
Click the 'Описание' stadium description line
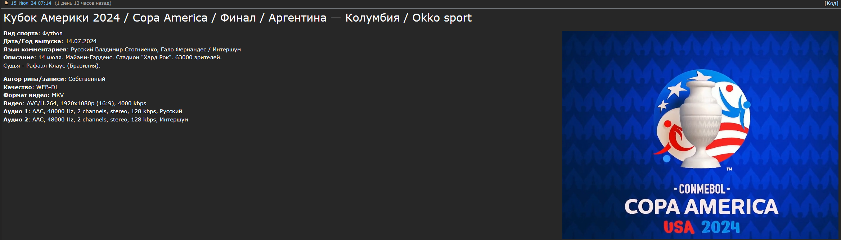[112, 57]
